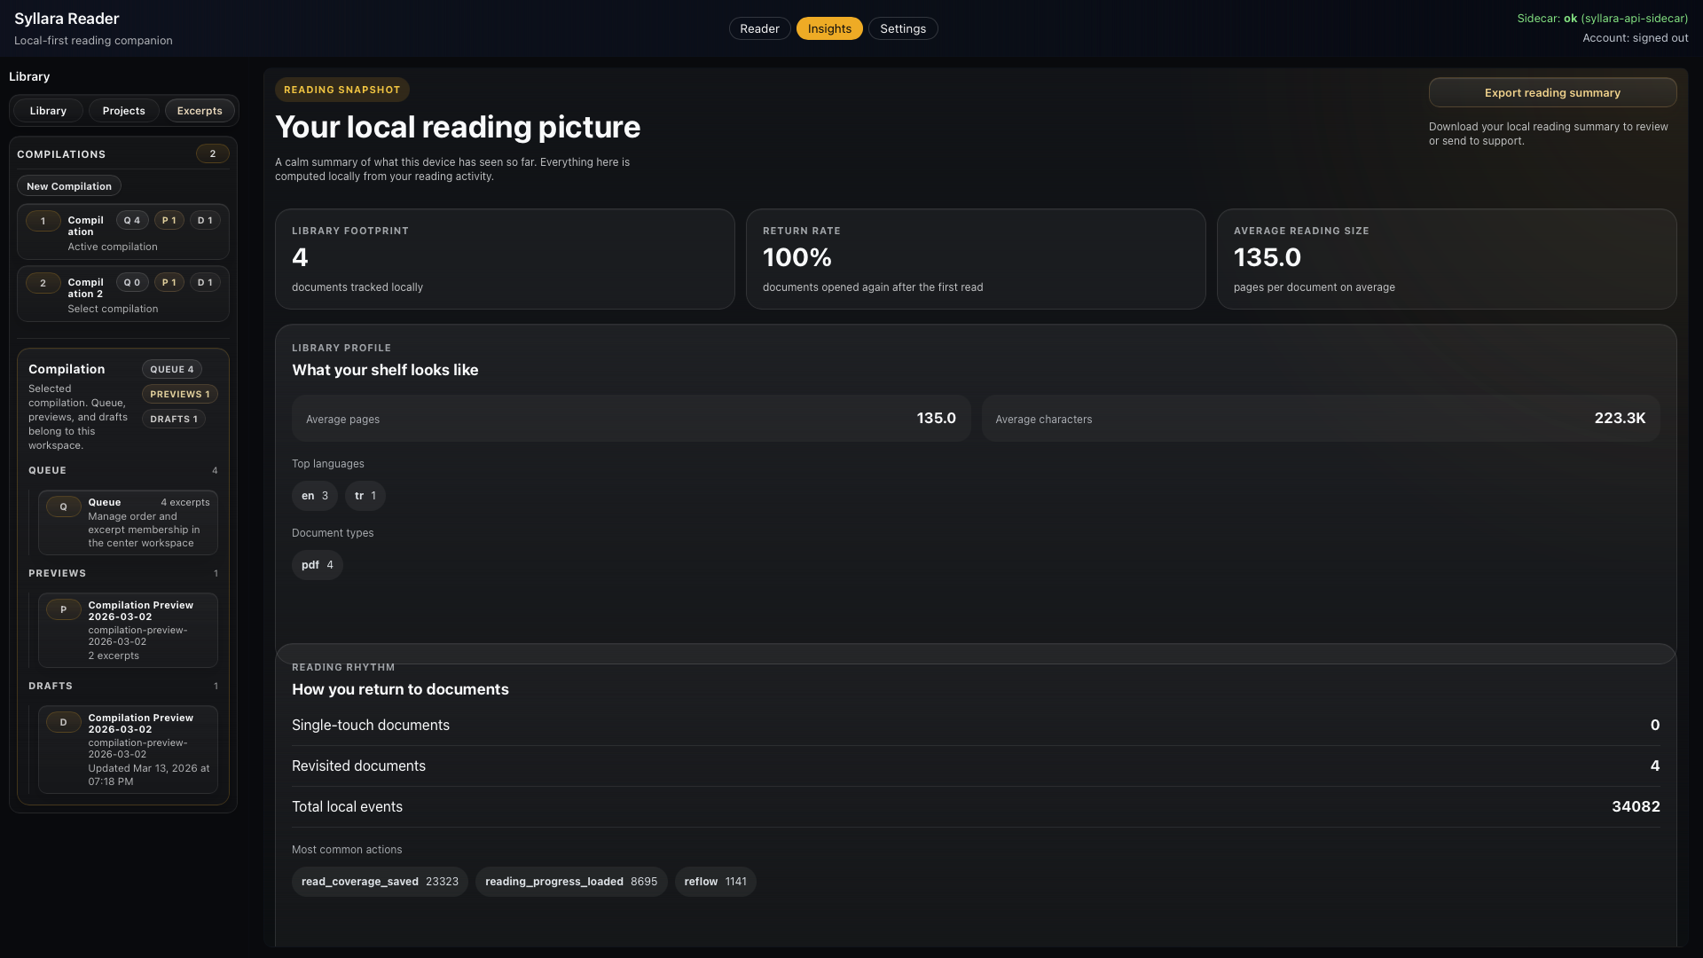Click the D 1 badge on Compilation 2
Screen dimensions: 1703x958
(x=205, y=282)
